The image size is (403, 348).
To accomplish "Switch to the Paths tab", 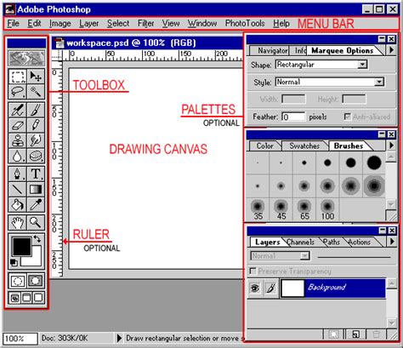I will pyautogui.click(x=332, y=242).
